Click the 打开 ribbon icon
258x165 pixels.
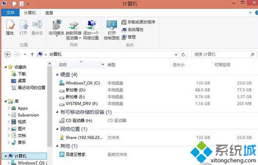23,27
